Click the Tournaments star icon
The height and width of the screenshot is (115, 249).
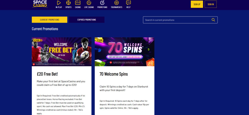(x=117, y=3)
